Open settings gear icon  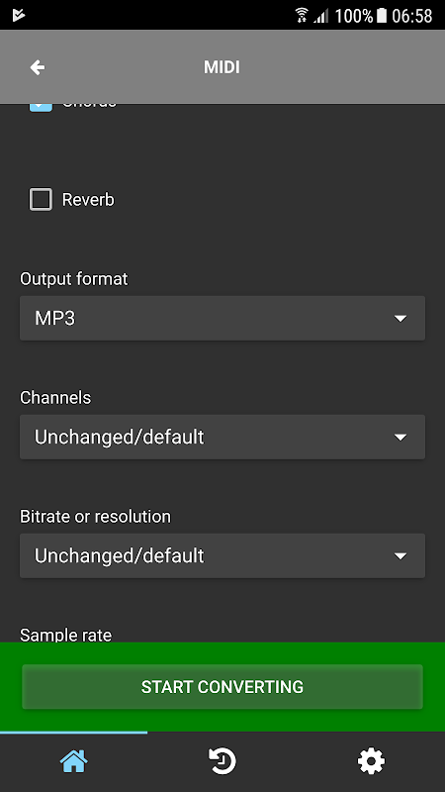click(371, 761)
